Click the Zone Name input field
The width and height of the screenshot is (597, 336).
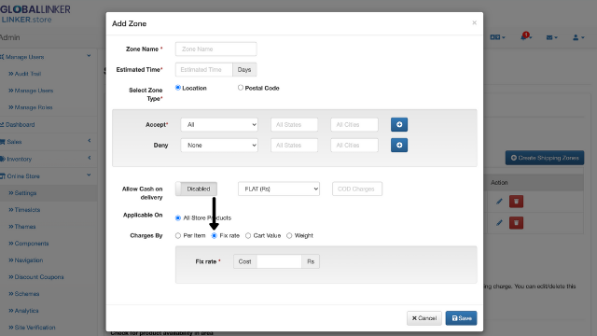(215, 49)
